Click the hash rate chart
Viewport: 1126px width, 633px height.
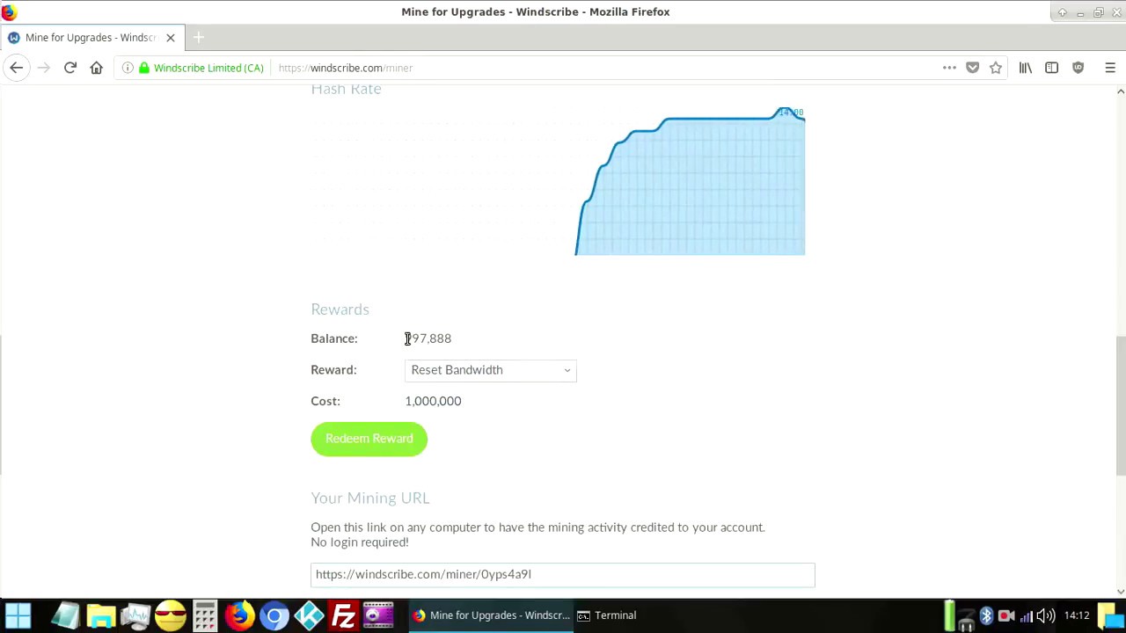(x=558, y=180)
